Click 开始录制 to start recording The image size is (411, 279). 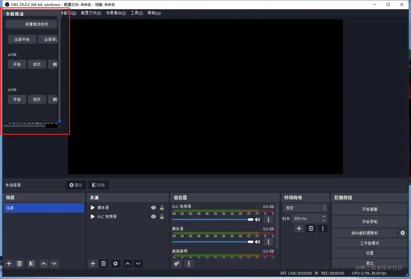click(x=370, y=222)
